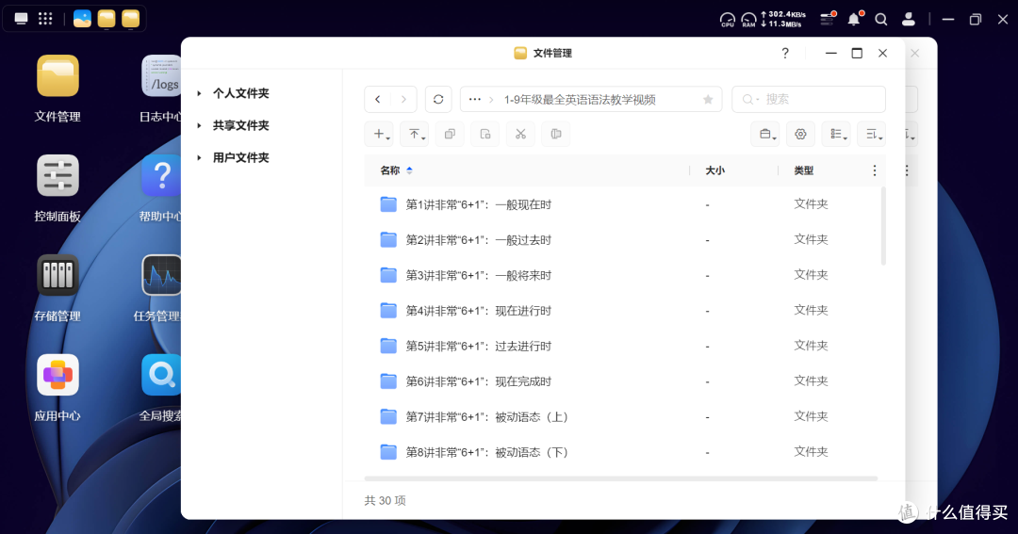Open the new item plus dropdown
Viewport: 1018px width, 534px height.
click(x=379, y=135)
